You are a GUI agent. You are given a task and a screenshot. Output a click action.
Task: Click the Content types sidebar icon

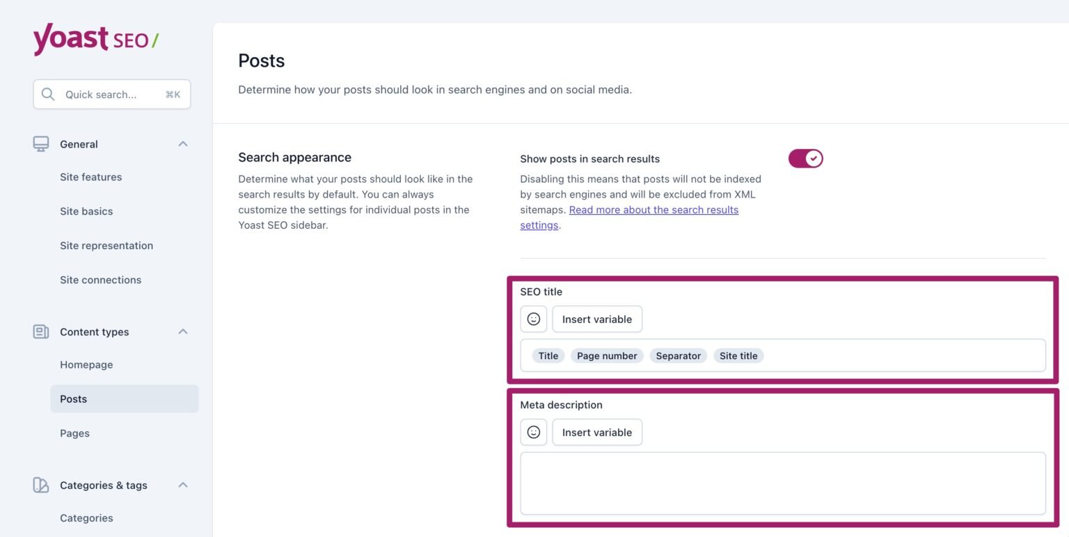(x=40, y=332)
